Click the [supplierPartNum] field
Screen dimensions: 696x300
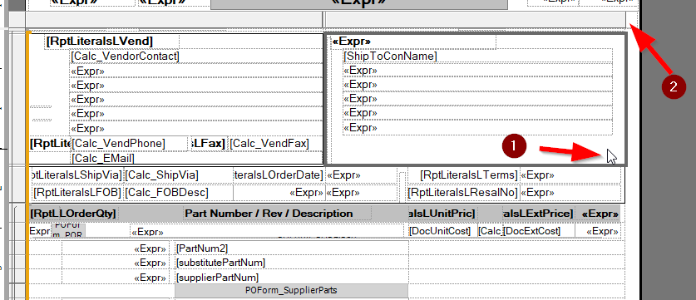292,278
